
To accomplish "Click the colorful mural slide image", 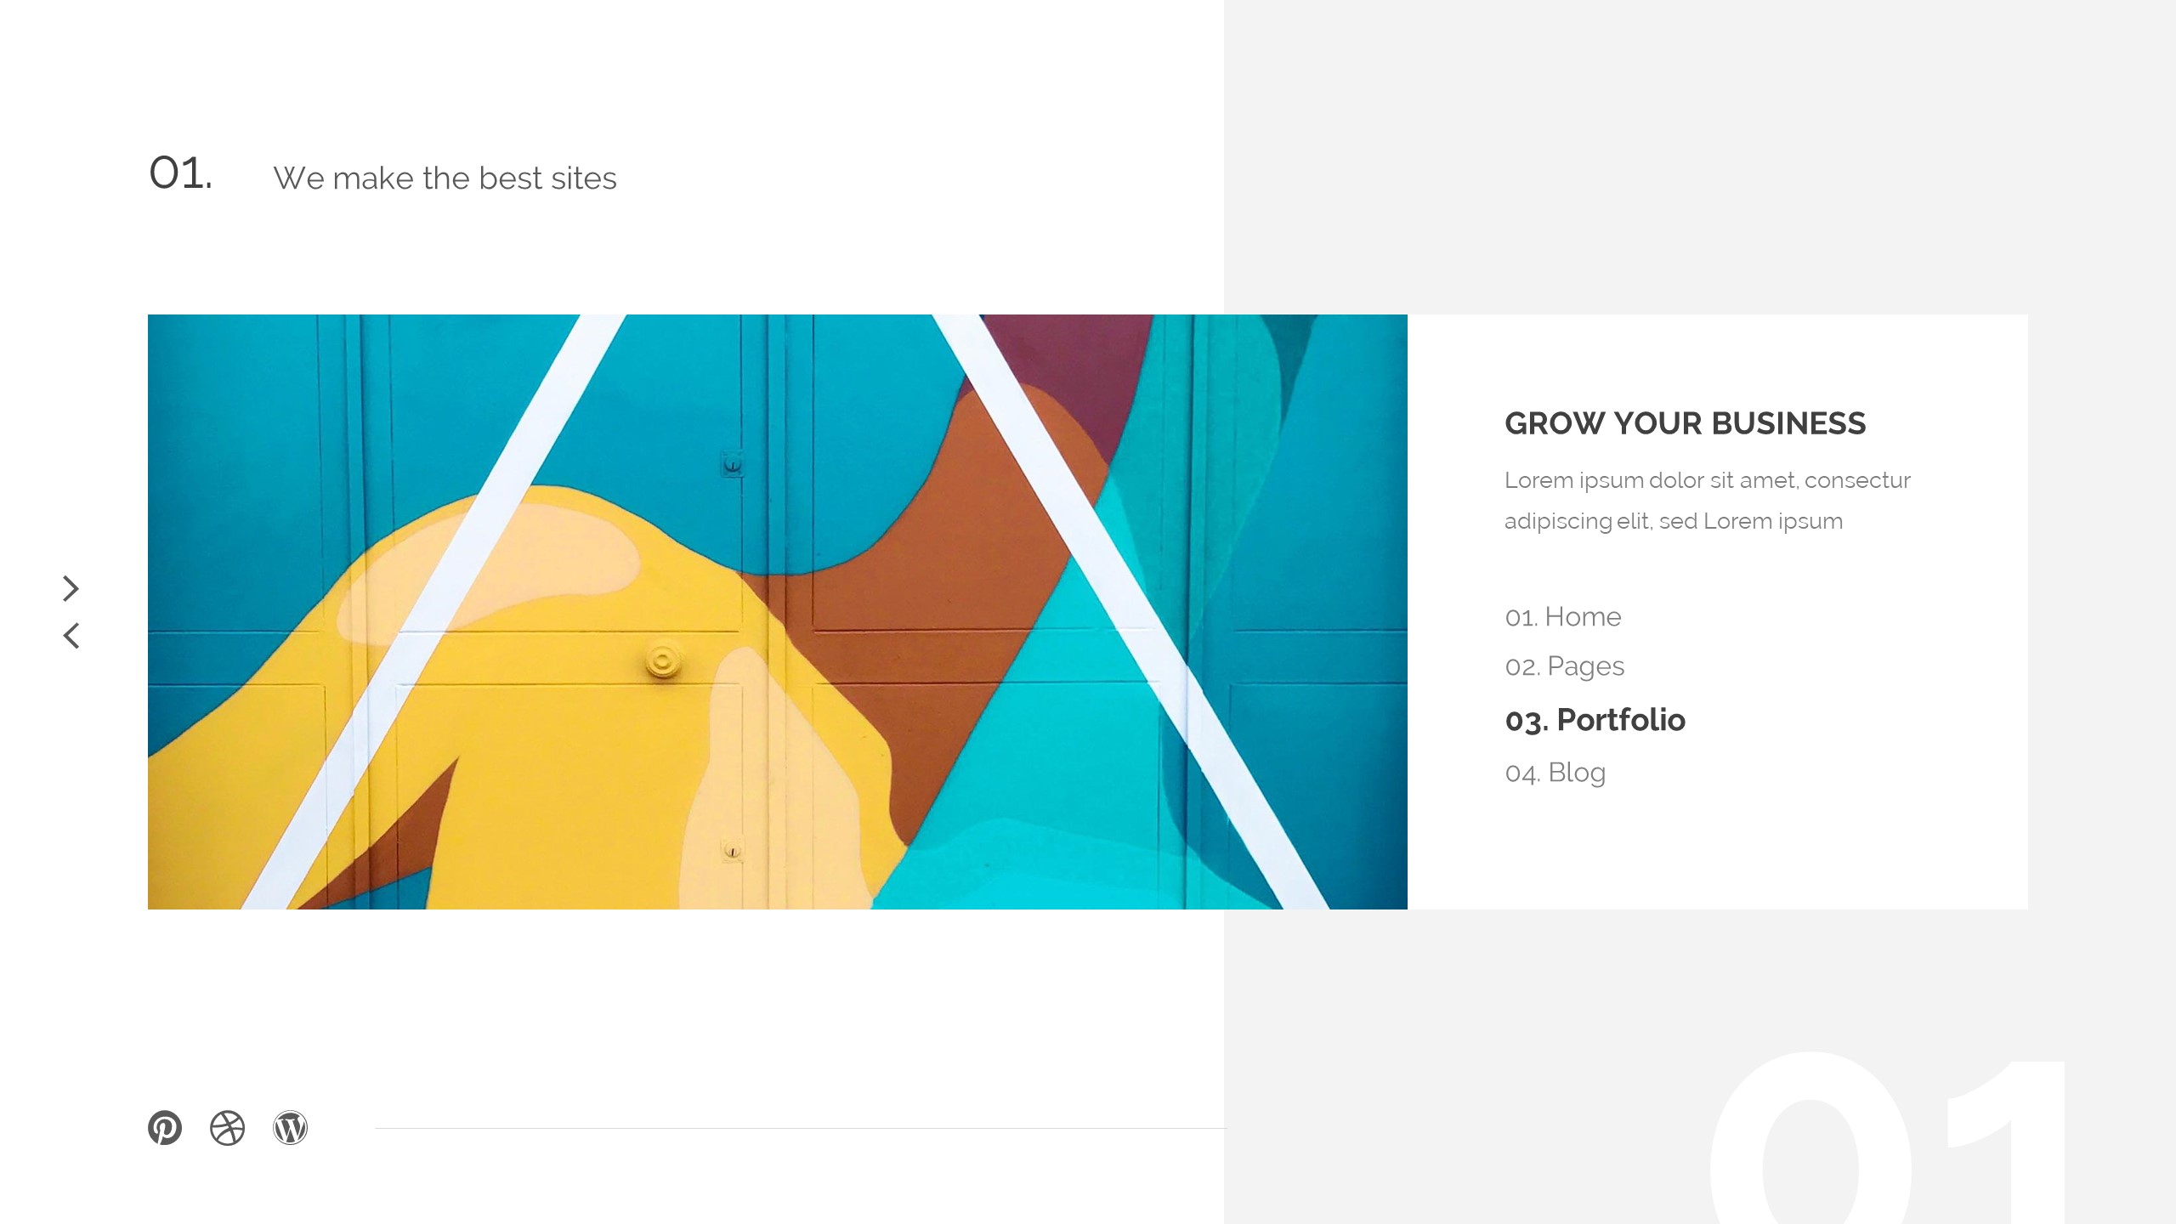I will click(777, 611).
